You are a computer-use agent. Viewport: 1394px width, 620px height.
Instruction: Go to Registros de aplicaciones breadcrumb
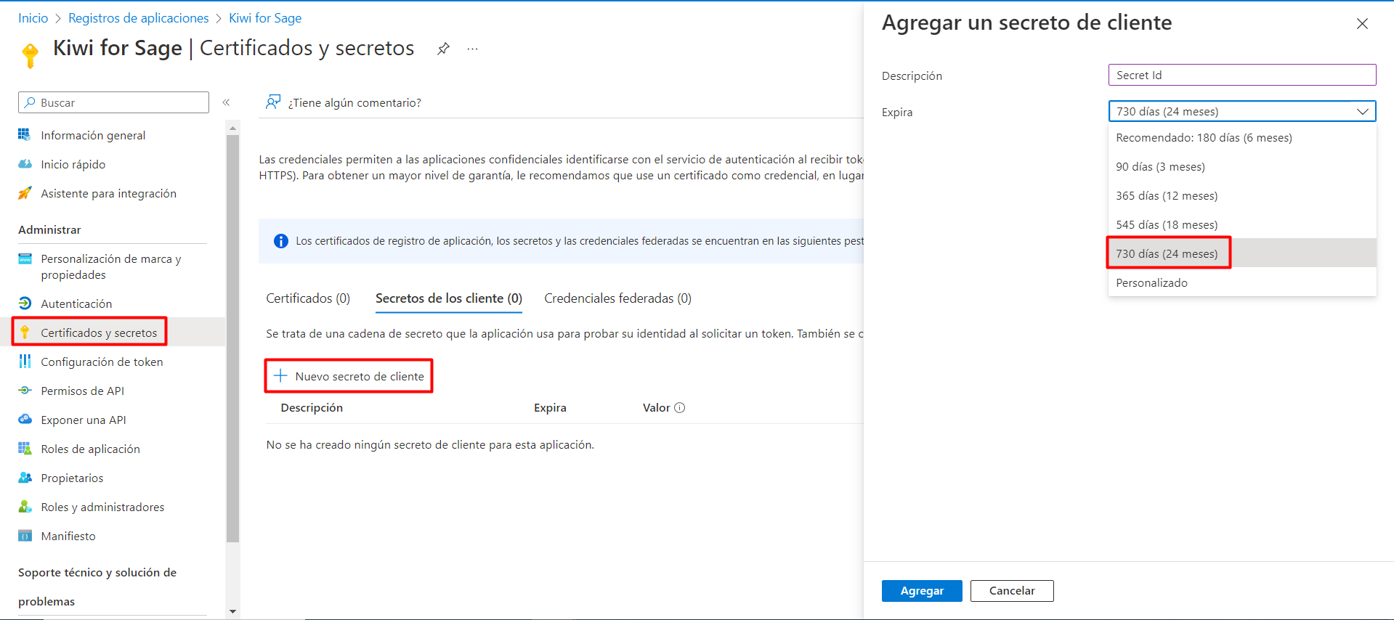pyautogui.click(x=139, y=18)
